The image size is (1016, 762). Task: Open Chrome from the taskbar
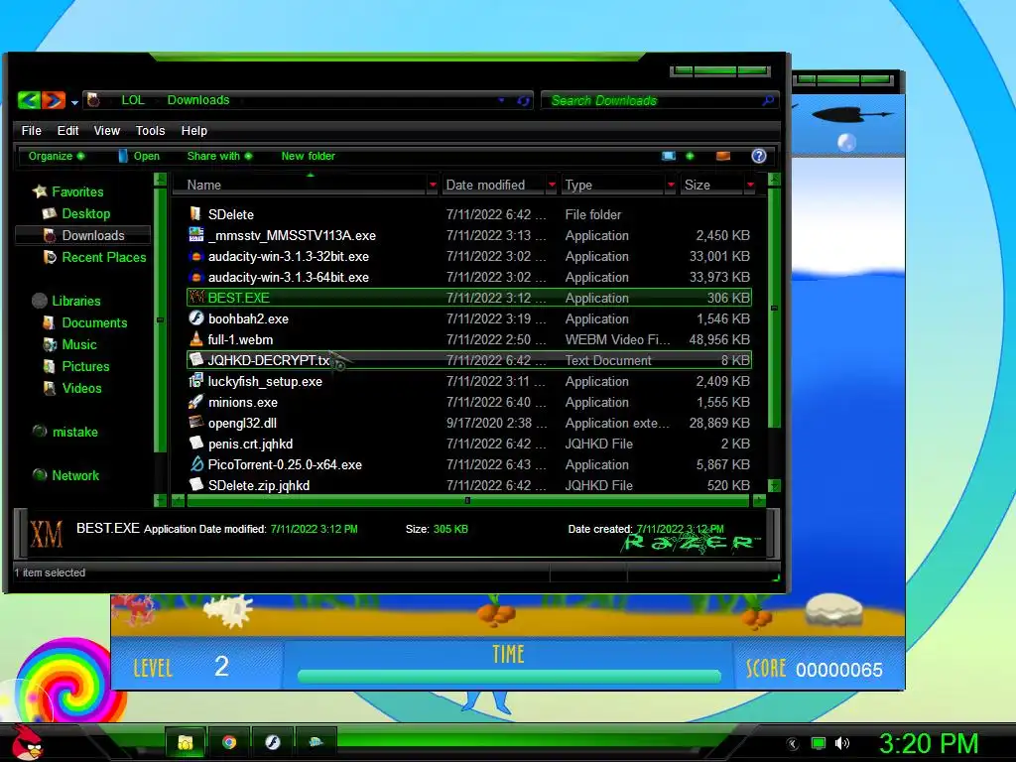[229, 742]
